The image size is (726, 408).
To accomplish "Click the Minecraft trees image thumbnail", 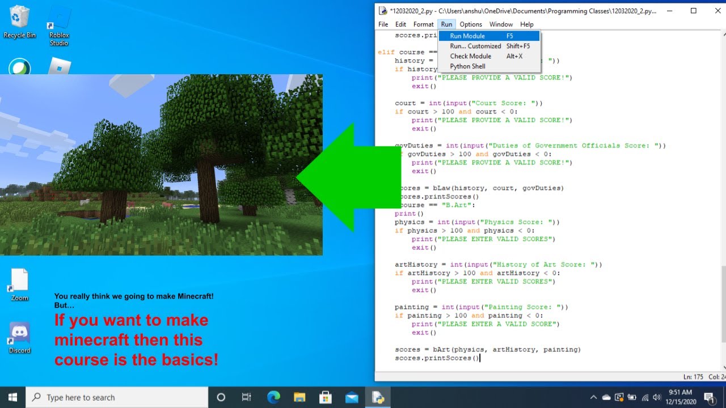I will (161, 165).
